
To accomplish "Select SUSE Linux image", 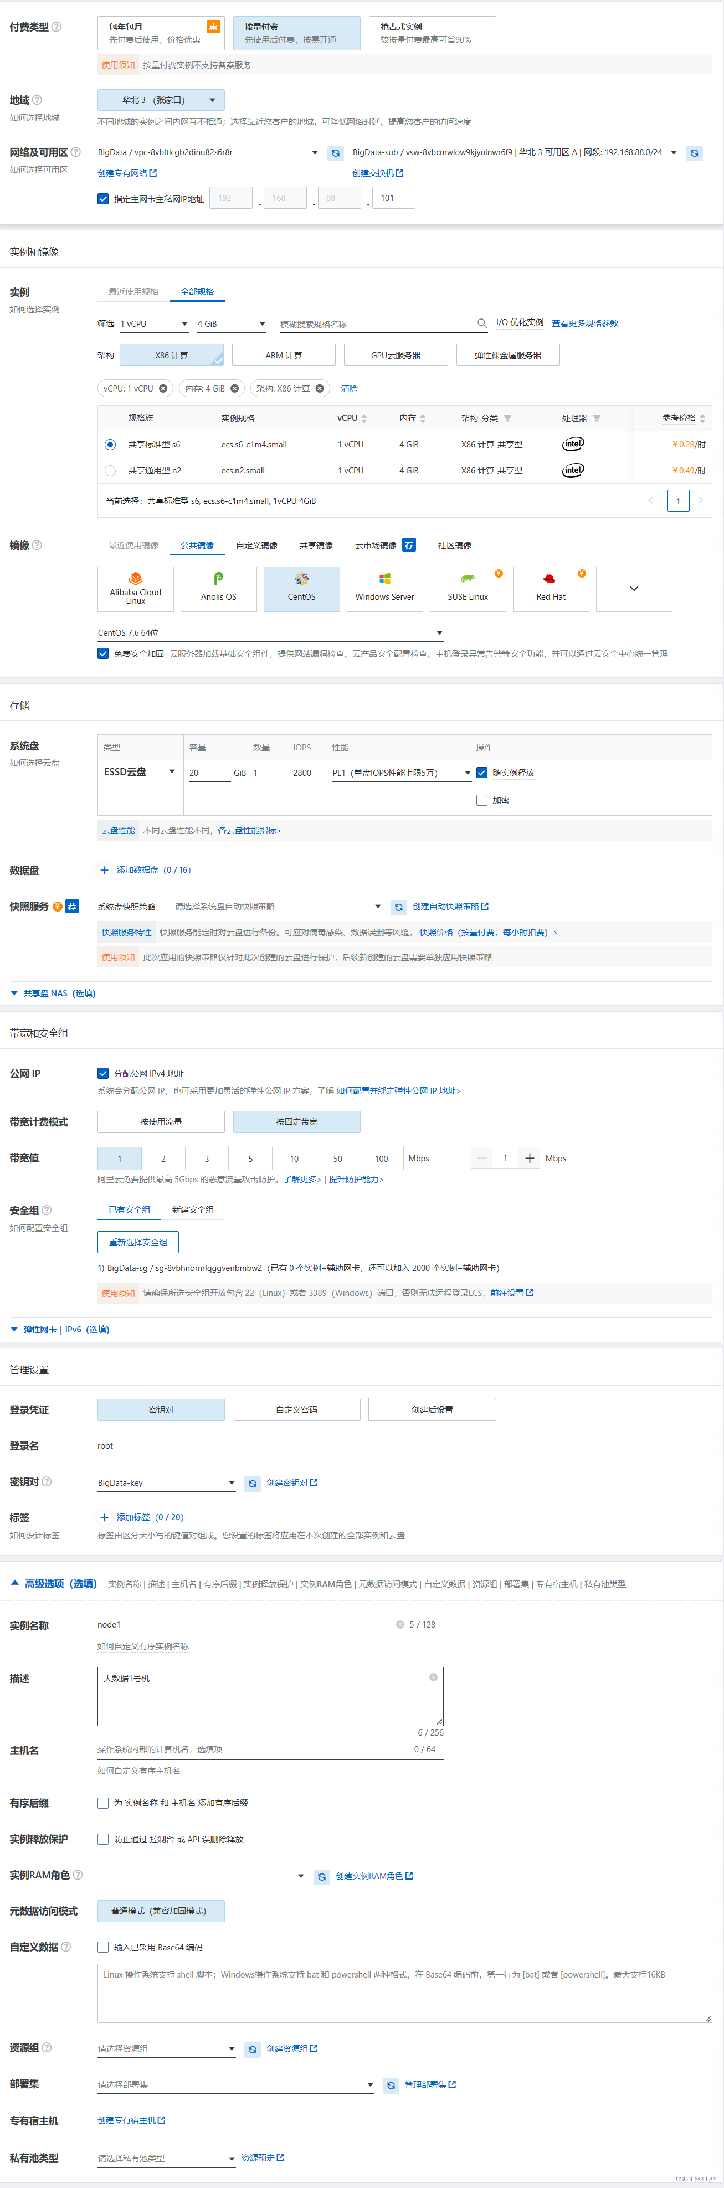I will (468, 589).
